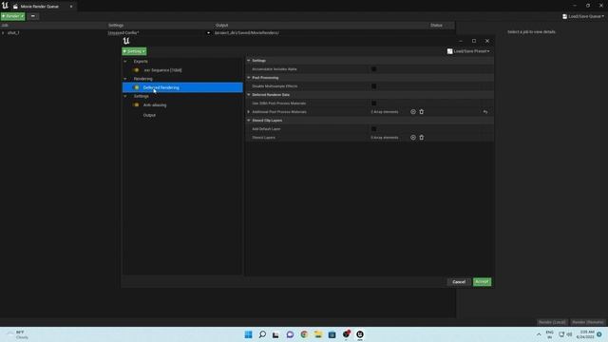Click the Unreal logo in settings dialog

point(126,41)
